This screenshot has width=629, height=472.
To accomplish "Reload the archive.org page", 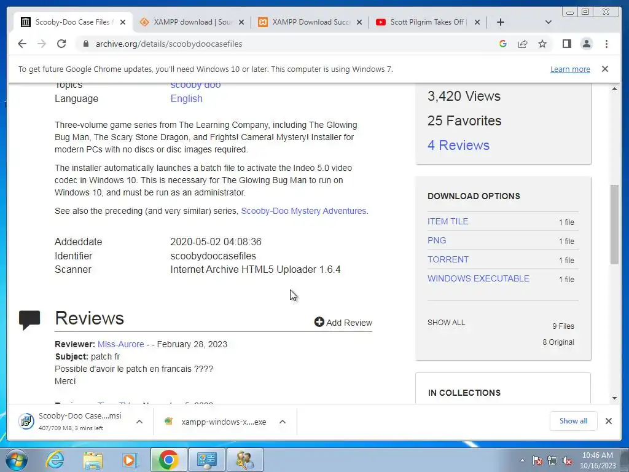I will [x=61, y=44].
